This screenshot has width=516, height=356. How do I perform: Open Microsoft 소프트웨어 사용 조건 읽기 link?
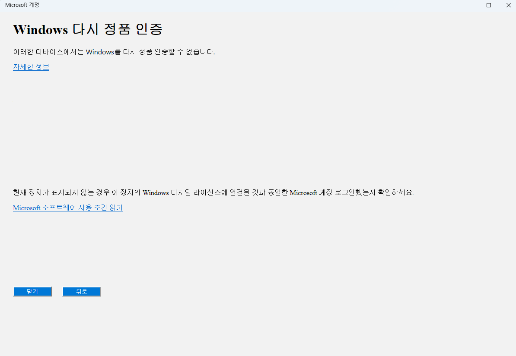[x=68, y=208]
